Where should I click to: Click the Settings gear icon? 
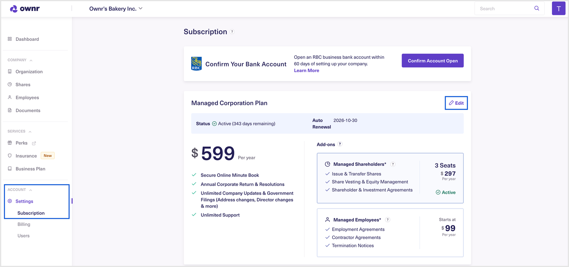click(x=10, y=201)
